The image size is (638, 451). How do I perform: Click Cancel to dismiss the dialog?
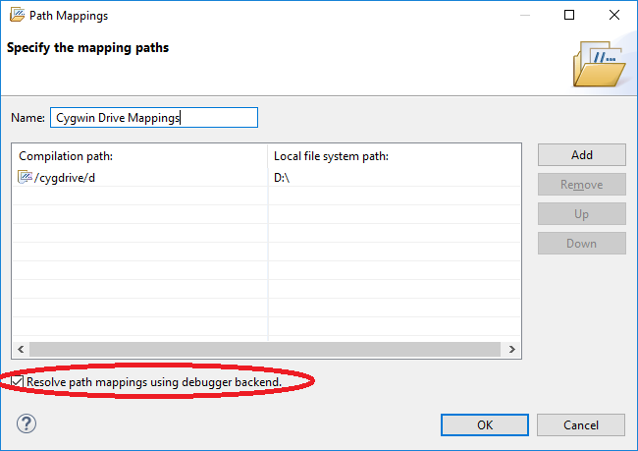(581, 424)
